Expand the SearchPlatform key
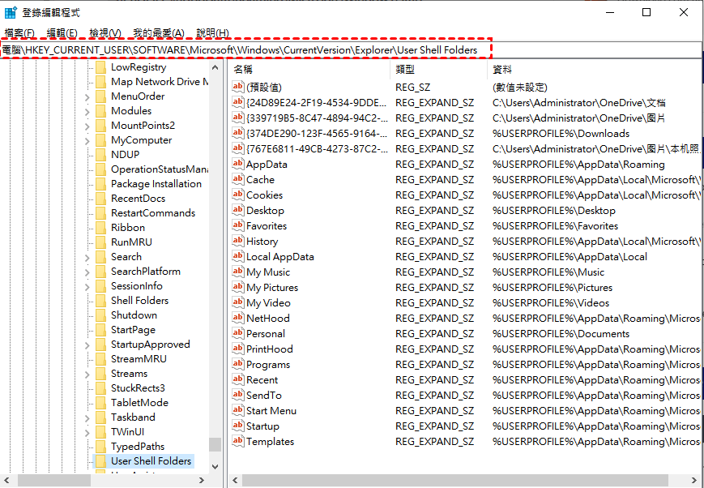Viewport: 704px width, 488px height. [87, 272]
